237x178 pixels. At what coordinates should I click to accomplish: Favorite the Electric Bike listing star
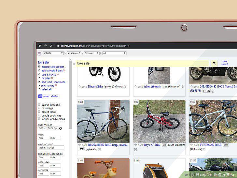(79, 87)
